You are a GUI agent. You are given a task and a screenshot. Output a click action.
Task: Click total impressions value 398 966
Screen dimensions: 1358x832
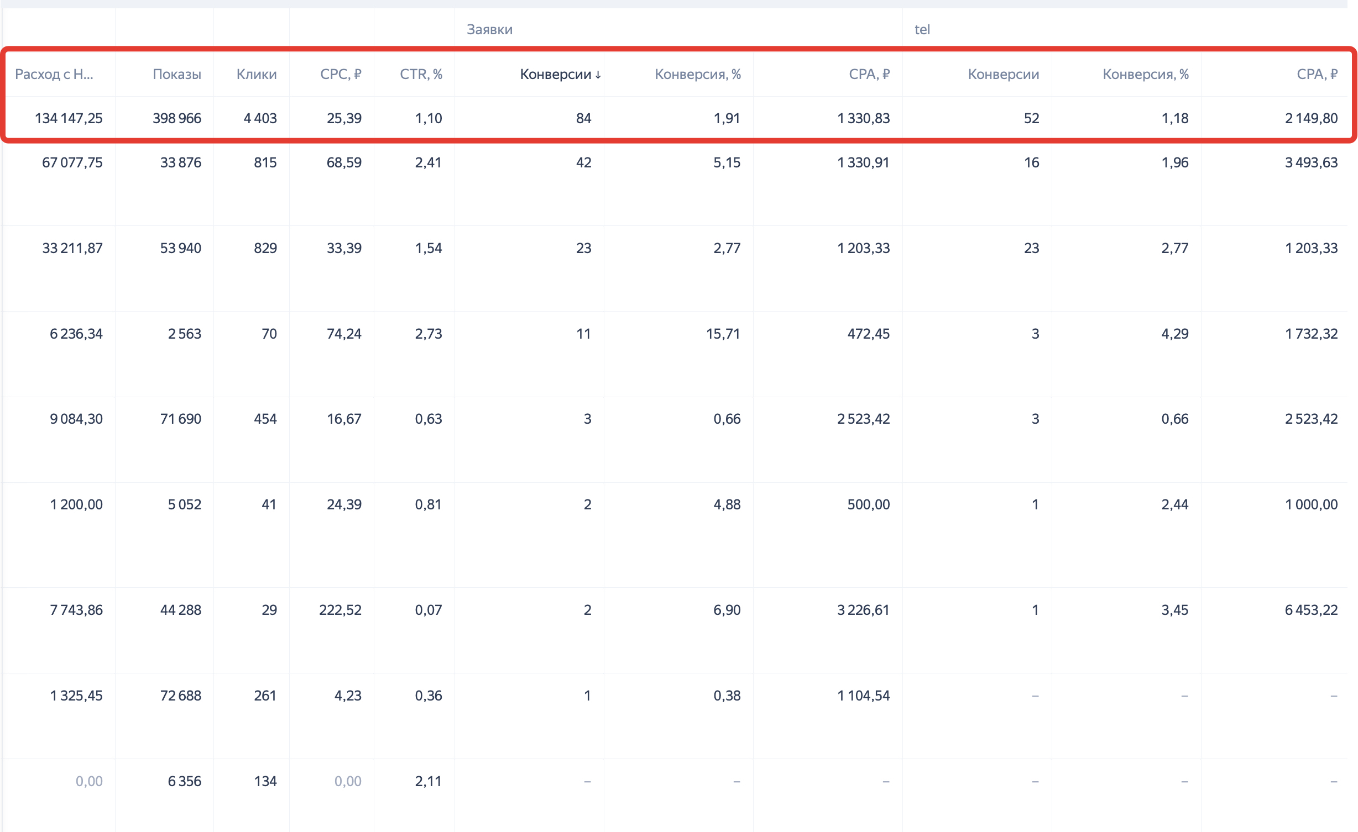[x=176, y=118]
